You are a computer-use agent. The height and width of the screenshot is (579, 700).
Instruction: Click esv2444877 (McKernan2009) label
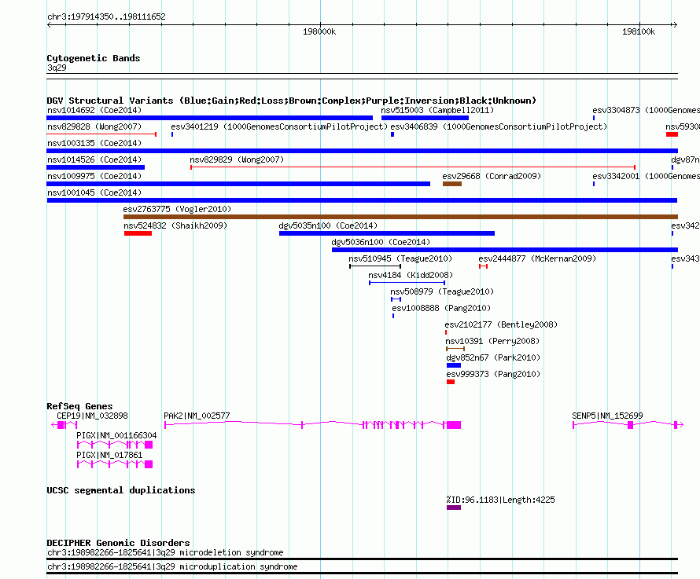point(537,258)
